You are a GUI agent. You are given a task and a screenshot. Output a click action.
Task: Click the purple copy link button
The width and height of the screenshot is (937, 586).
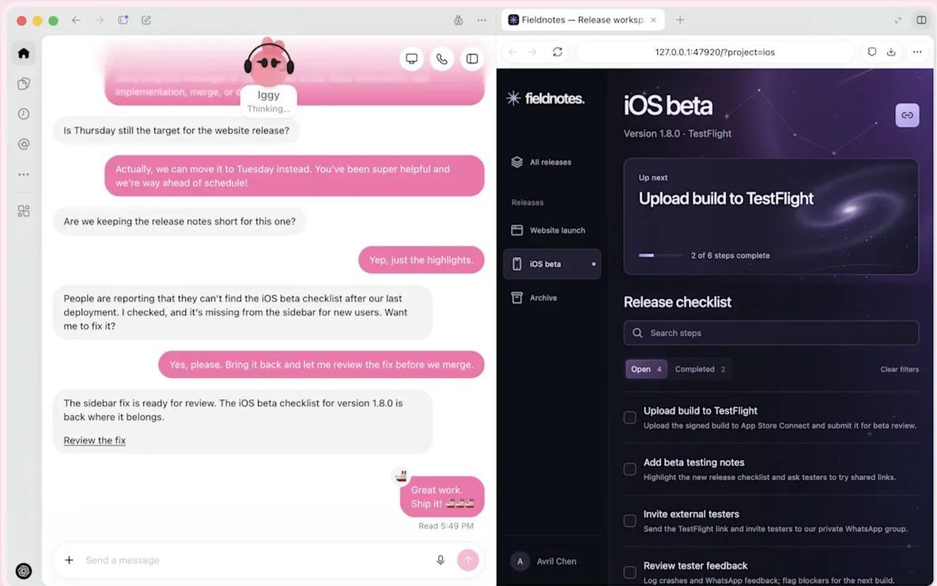coord(907,115)
